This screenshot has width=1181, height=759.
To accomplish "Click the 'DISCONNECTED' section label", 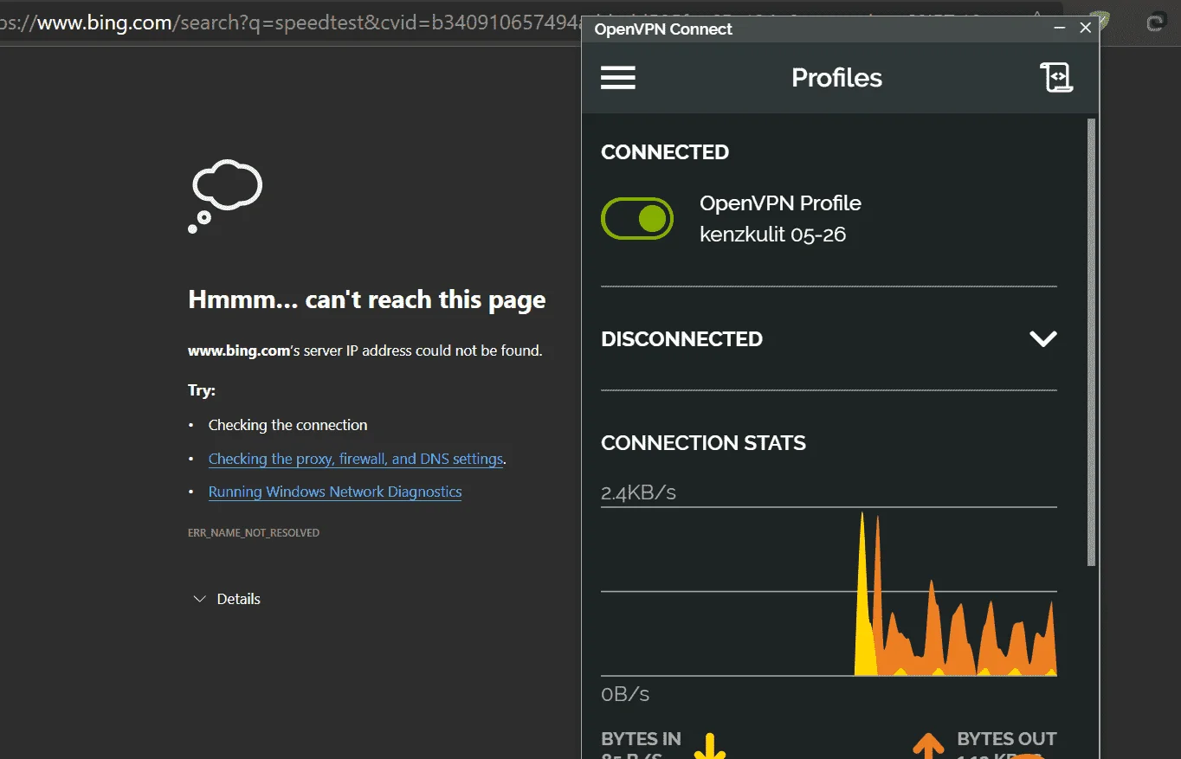I will coord(681,339).
